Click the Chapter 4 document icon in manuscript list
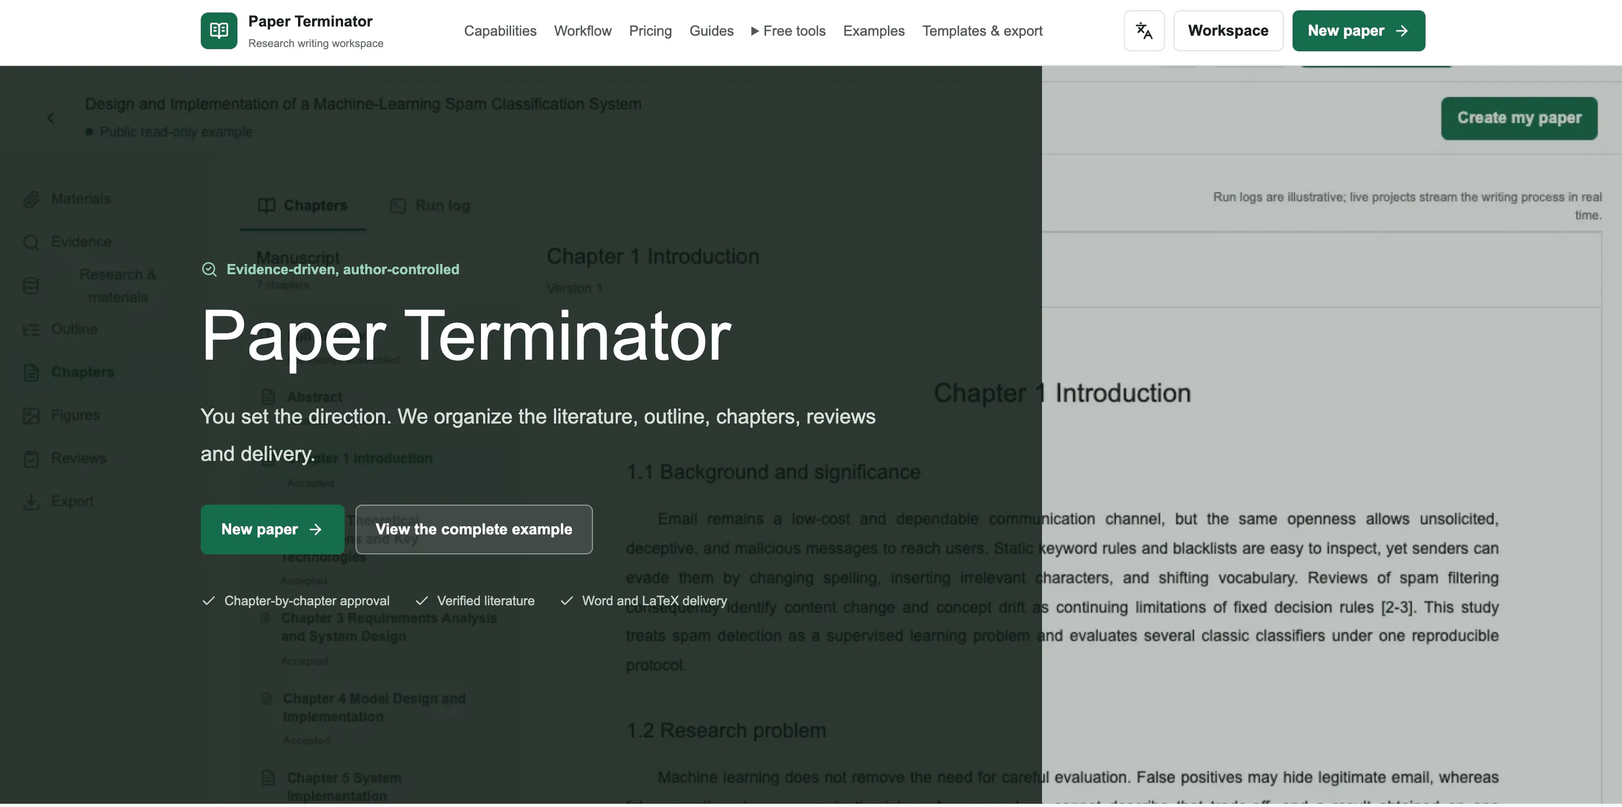The image size is (1622, 807). pyautogui.click(x=266, y=699)
